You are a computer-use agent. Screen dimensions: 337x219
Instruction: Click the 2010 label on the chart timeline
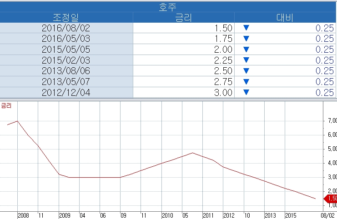tap(167, 215)
